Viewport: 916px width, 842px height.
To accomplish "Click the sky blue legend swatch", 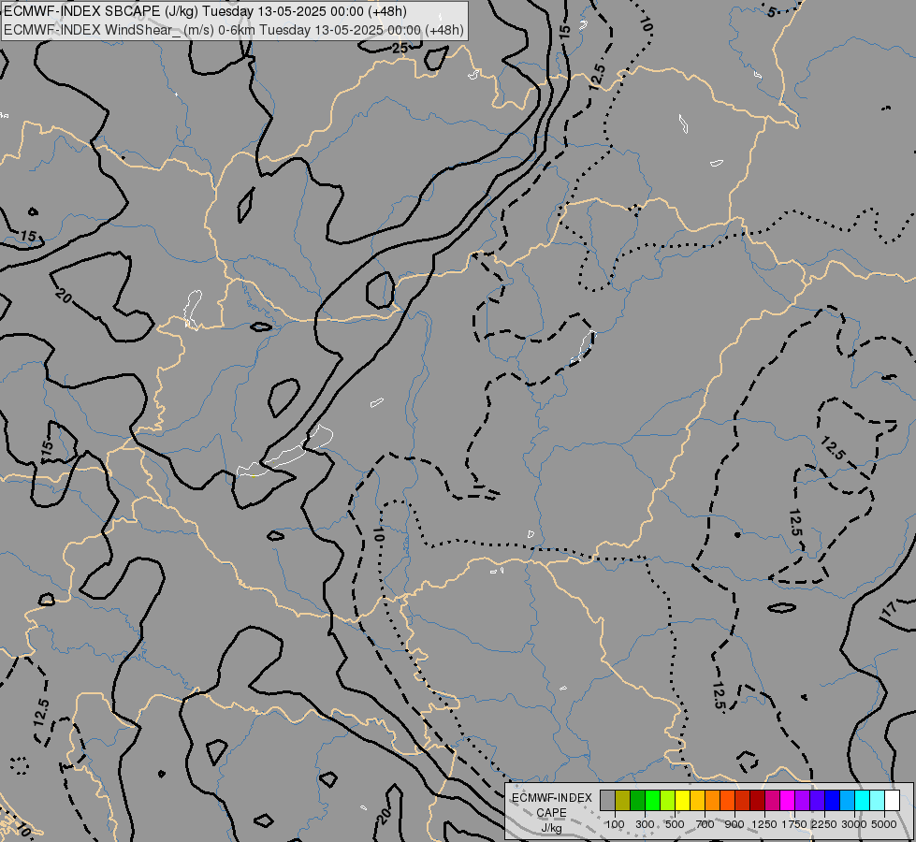I will (x=847, y=800).
